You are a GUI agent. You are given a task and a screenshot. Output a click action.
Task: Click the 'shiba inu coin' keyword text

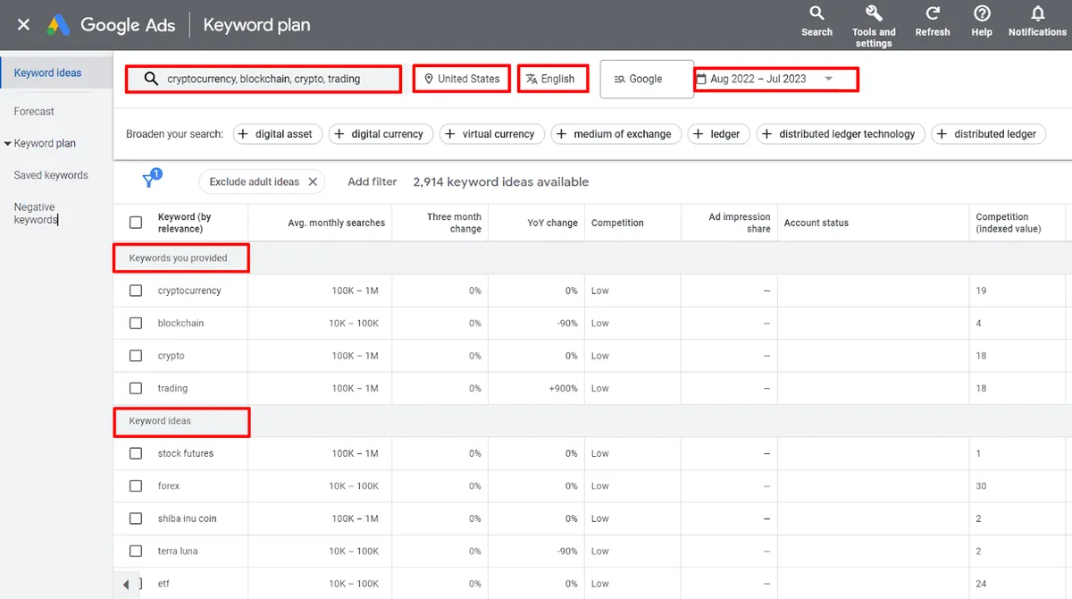[187, 519]
